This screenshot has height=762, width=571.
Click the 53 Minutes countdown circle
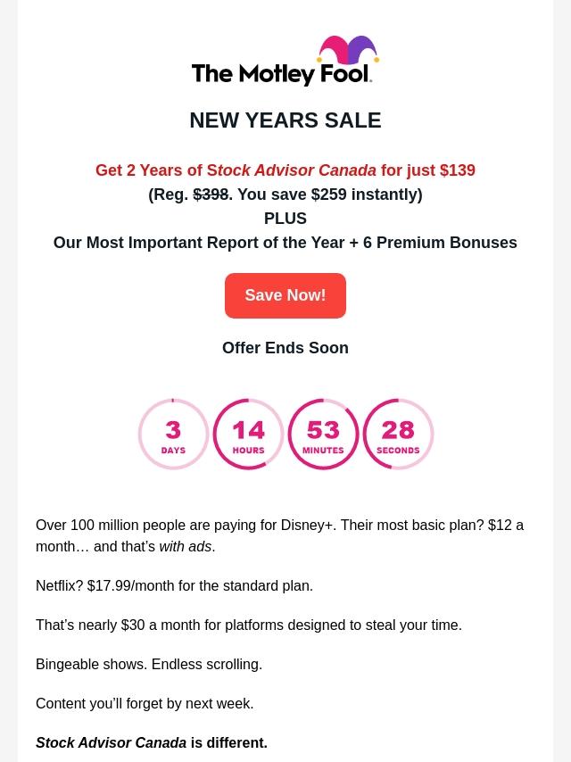323,435
